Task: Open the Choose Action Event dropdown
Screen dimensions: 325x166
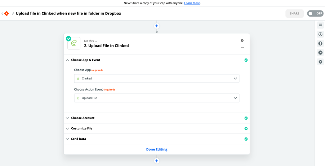Action: pos(156,98)
